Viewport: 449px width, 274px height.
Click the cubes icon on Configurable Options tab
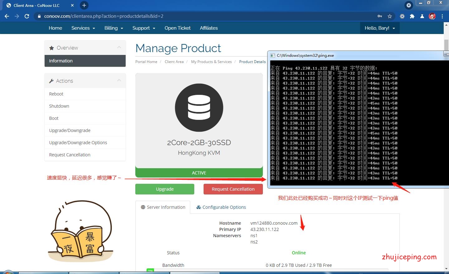(x=199, y=207)
